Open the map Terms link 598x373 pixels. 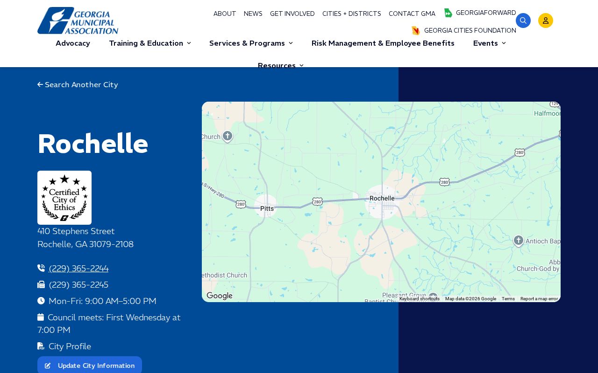coord(508,299)
